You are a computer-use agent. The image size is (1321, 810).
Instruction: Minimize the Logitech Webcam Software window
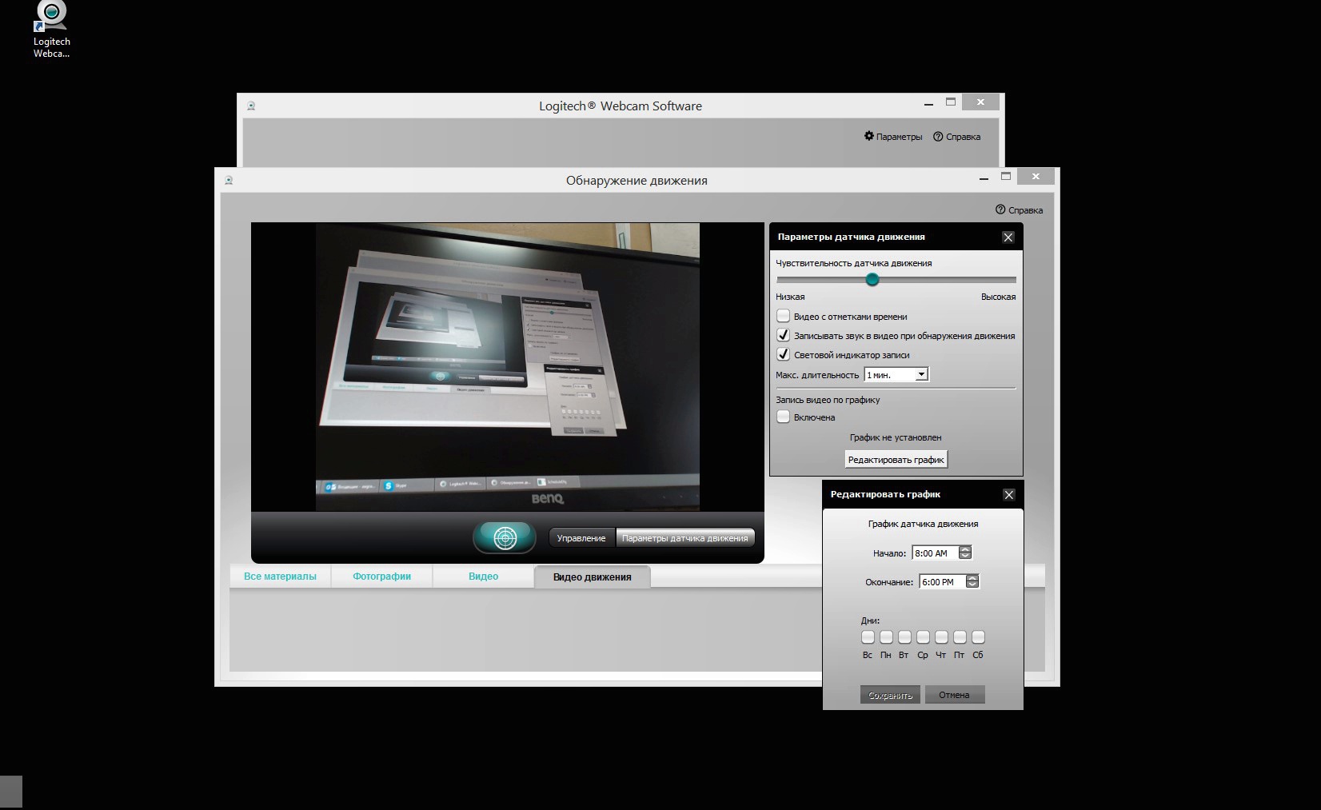tap(928, 104)
